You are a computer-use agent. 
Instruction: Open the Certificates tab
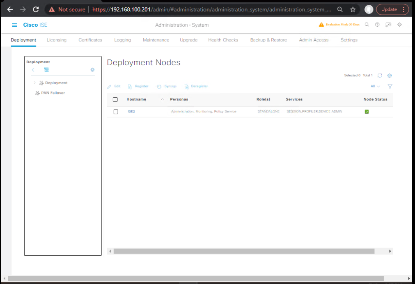pyautogui.click(x=90, y=40)
